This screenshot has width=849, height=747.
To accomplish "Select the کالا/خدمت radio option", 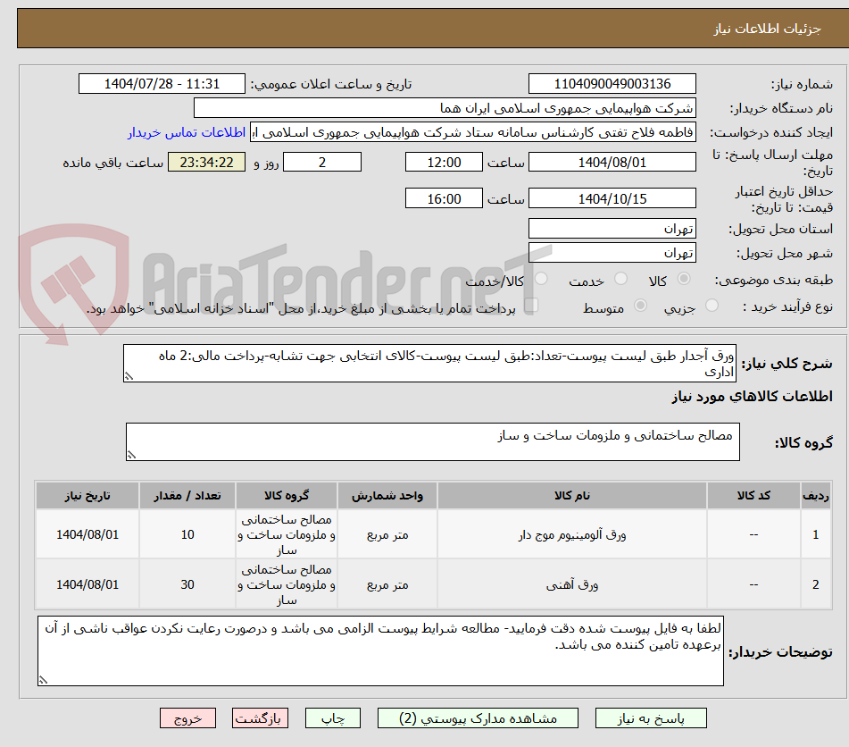I will point(541,276).
